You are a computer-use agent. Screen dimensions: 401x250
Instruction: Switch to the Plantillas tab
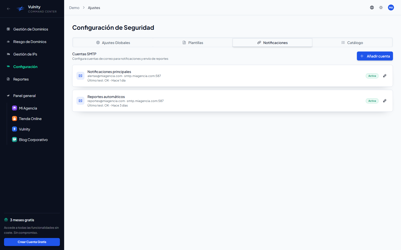click(x=193, y=42)
